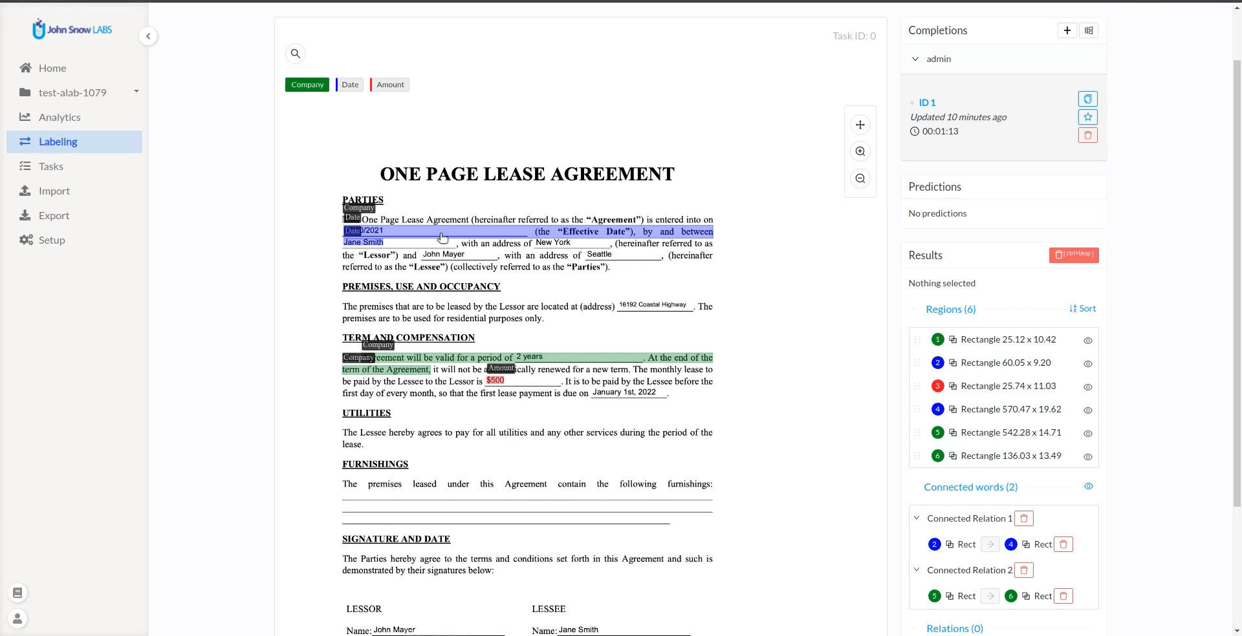The width and height of the screenshot is (1242, 636).
Task: Remove the Rect 5 to Rect 6 link
Action: [1063, 596]
